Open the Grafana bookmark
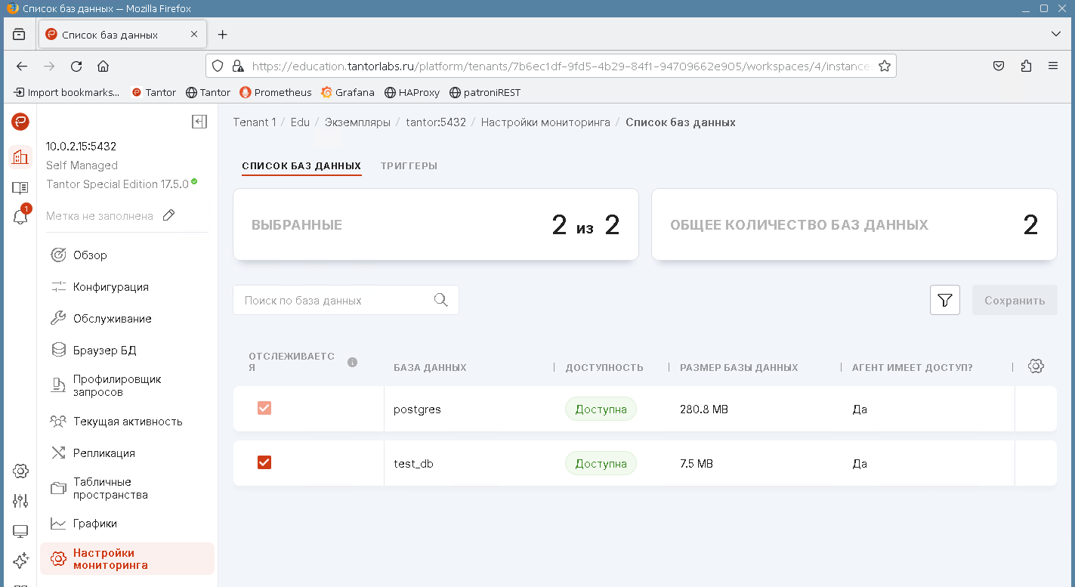This screenshot has height=587, width=1075. click(x=348, y=92)
